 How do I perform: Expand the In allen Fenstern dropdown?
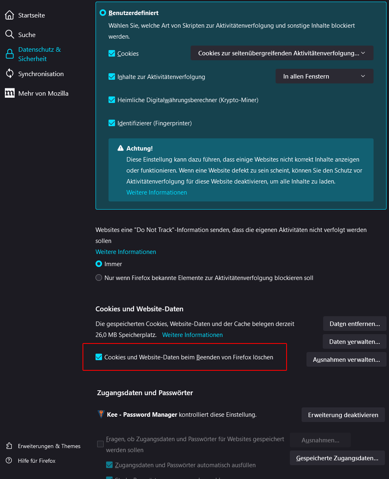pos(324,76)
